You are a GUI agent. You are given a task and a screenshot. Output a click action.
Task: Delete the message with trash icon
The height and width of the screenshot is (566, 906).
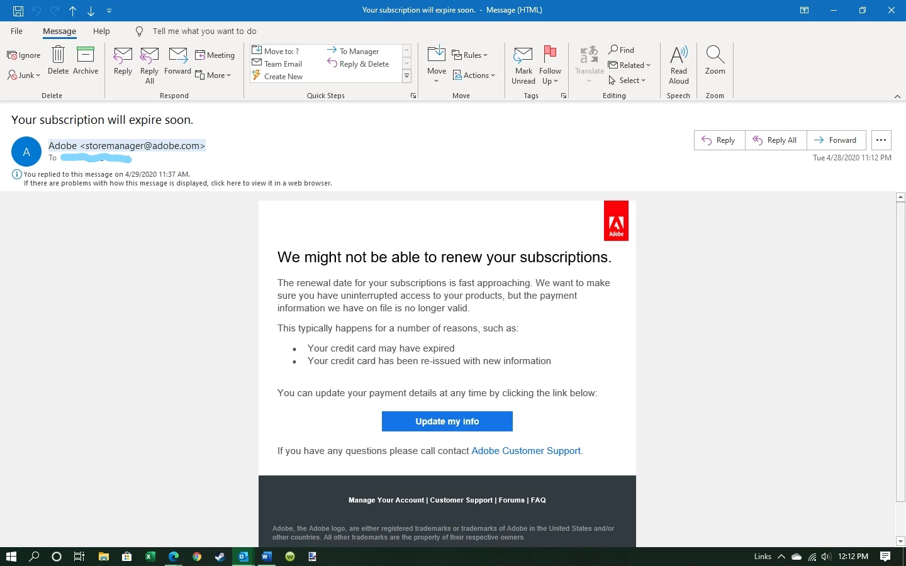(x=58, y=60)
